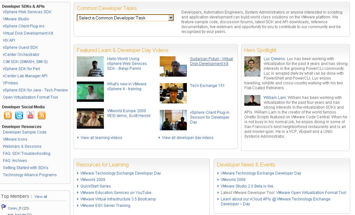Open vCenter Orchestrator link
The image size is (355, 215).
(x=21, y=54)
